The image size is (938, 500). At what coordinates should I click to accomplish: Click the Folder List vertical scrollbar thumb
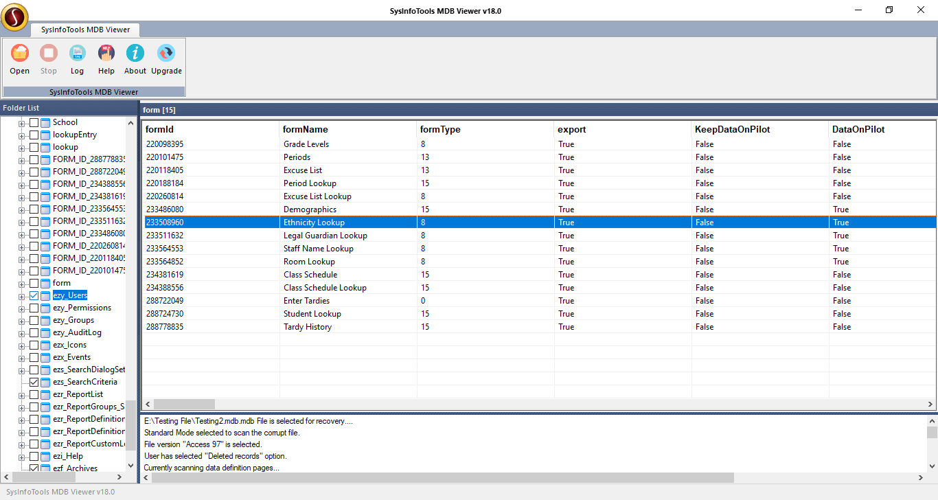point(130,425)
